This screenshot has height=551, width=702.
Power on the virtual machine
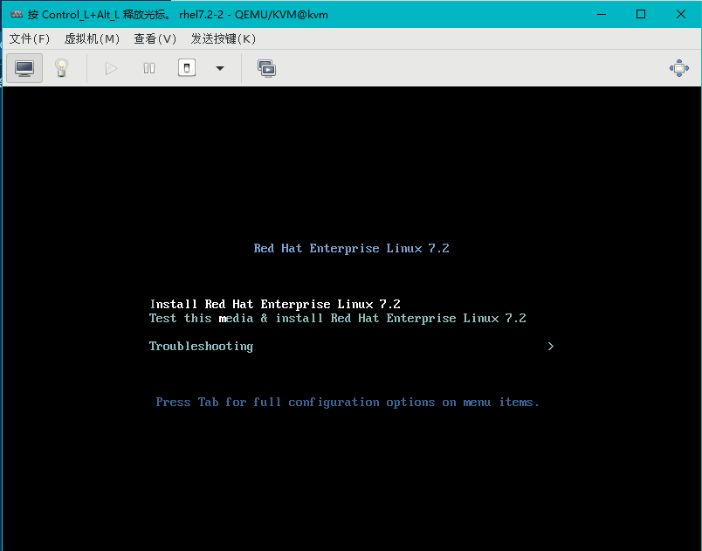tap(111, 68)
